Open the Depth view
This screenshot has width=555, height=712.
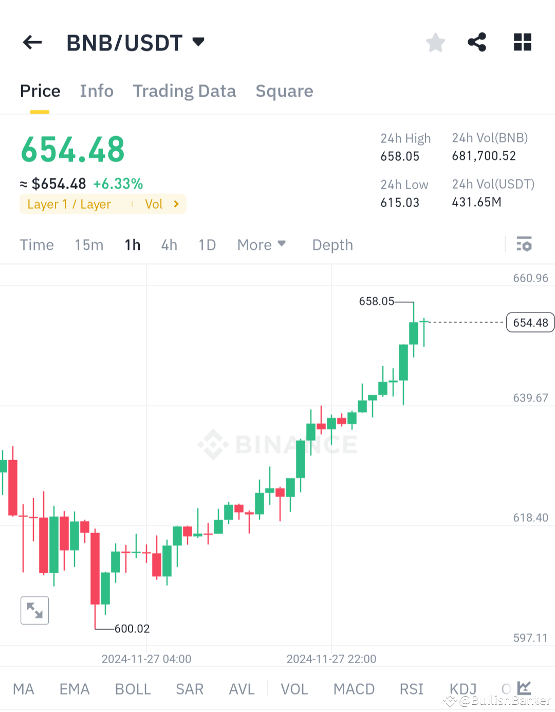[332, 245]
